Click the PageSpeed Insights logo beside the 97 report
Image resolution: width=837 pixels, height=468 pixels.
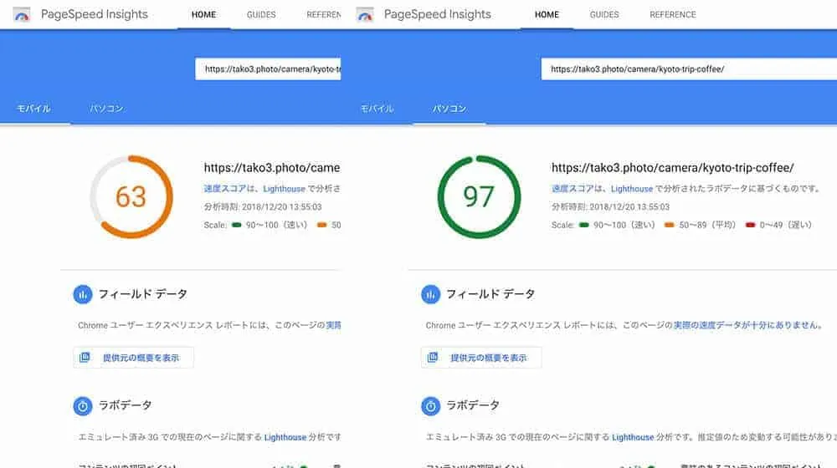pos(365,15)
